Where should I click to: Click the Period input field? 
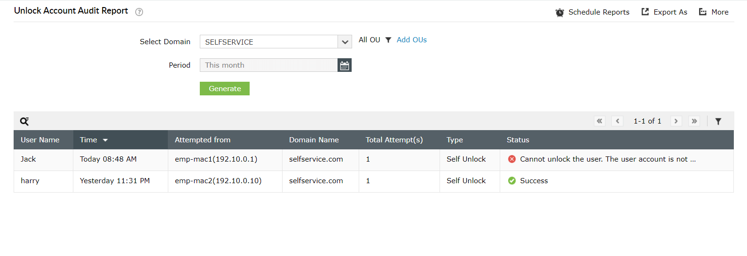pyautogui.click(x=268, y=65)
